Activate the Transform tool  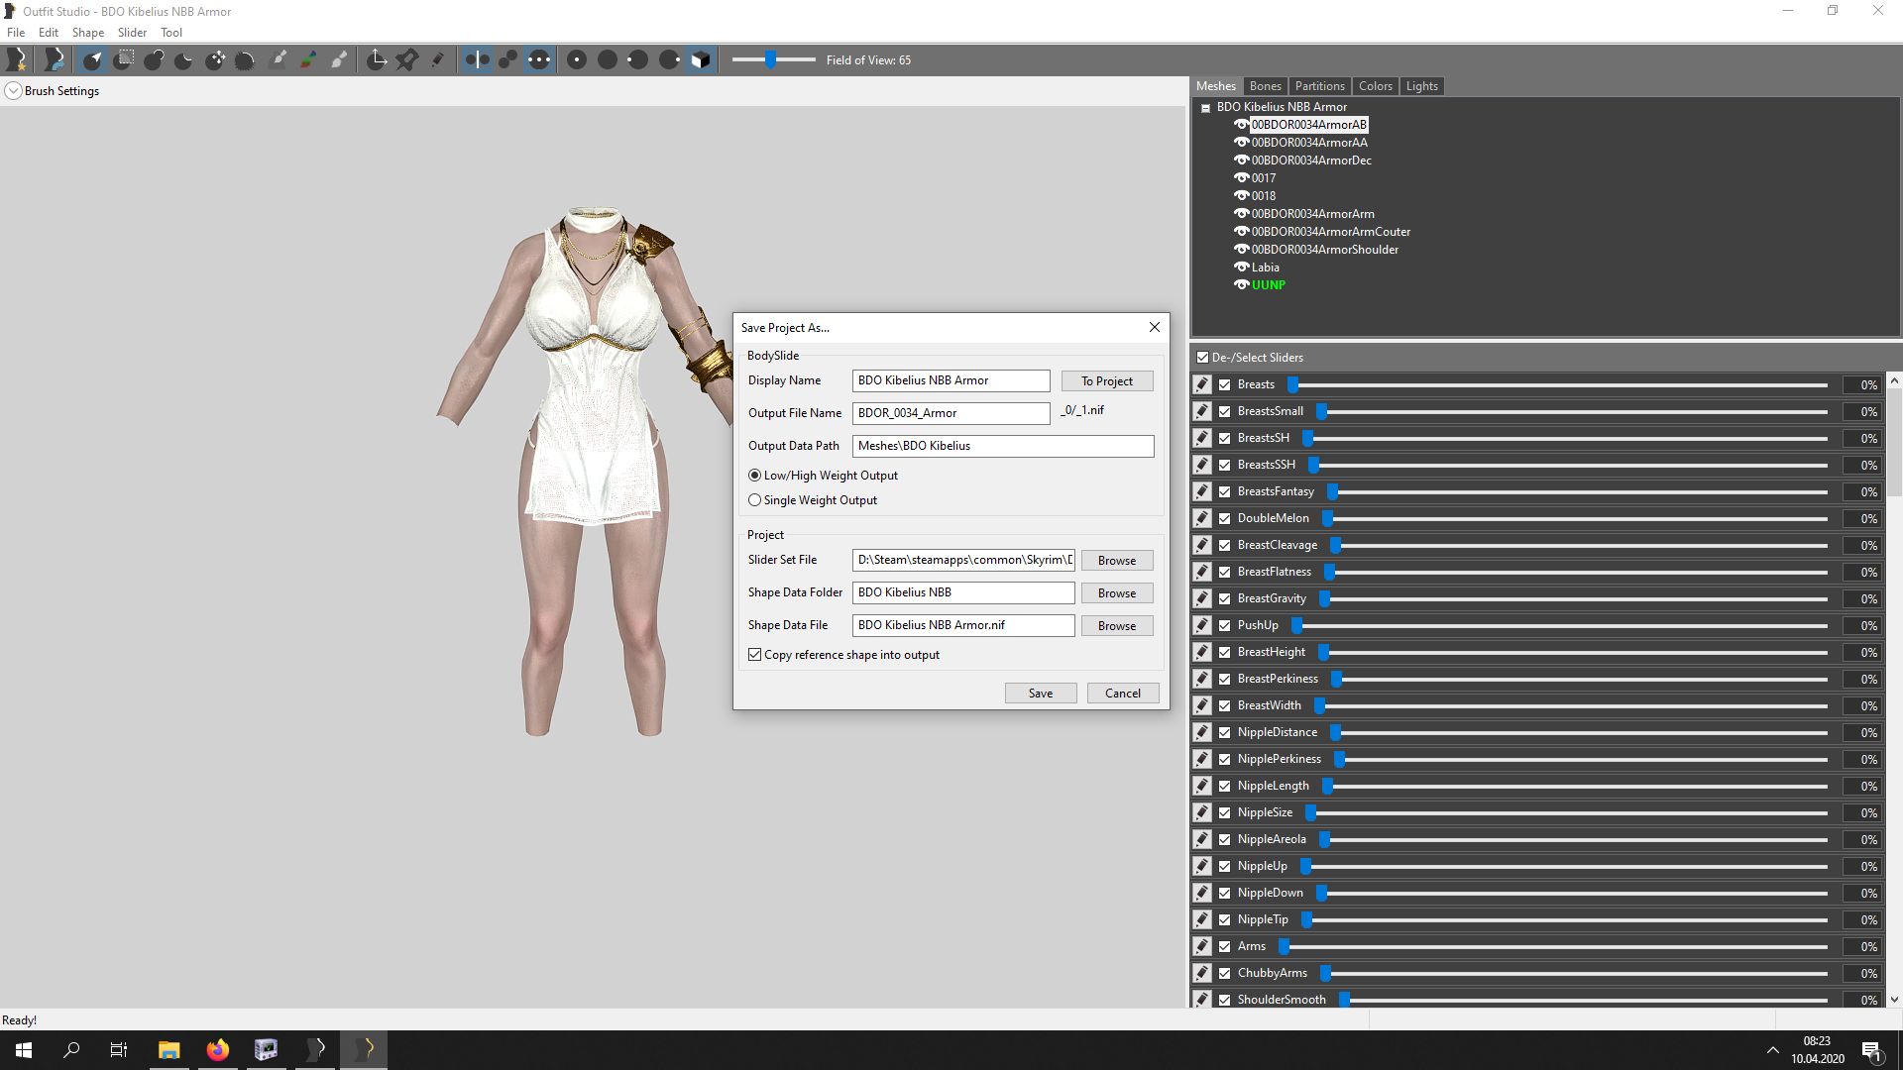pos(377,59)
